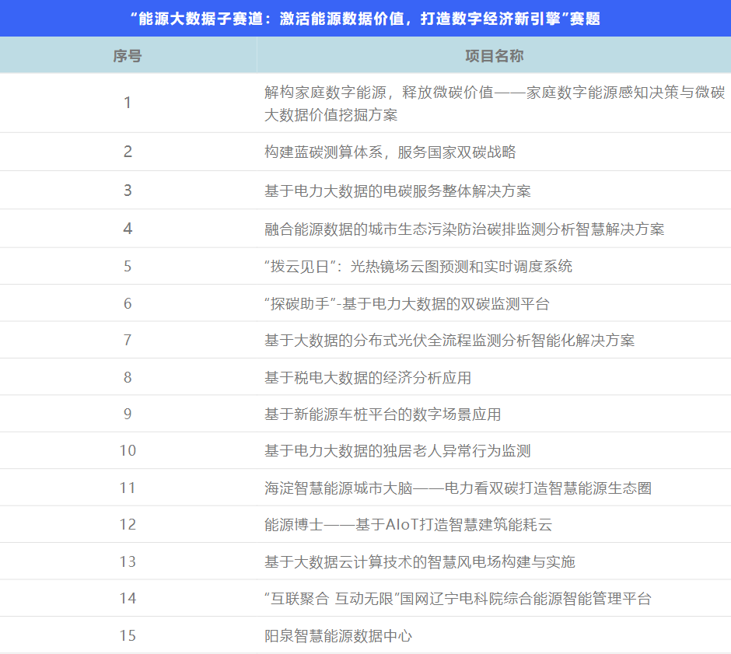Select 基于新能源车桩平台的数字场景应用
This screenshot has width=731, height=654.
(x=383, y=414)
